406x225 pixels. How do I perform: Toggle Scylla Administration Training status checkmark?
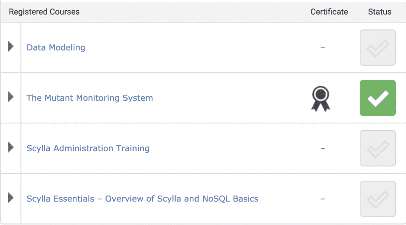tap(378, 148)
